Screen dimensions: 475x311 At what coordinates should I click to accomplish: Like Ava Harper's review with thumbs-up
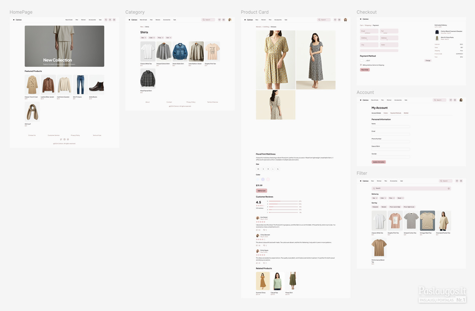click(x=257, y=230)
